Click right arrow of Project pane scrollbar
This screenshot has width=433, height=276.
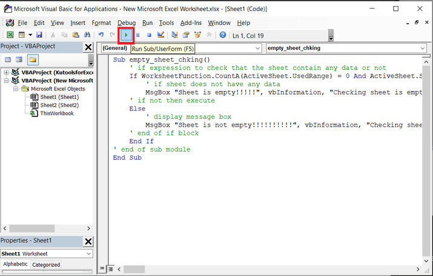pos(88,229)
